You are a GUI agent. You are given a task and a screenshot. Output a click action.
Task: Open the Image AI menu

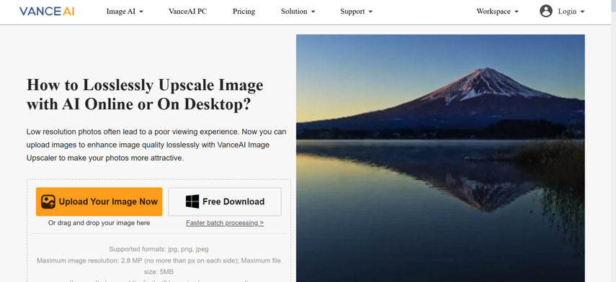(125, 12)
